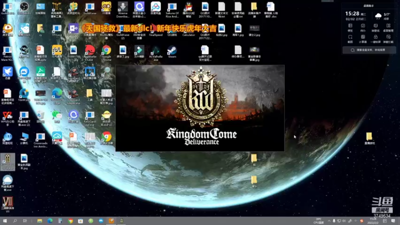Open the 直播游戏 folder on the desktop
400x225 pixels.
click(369, 139)
